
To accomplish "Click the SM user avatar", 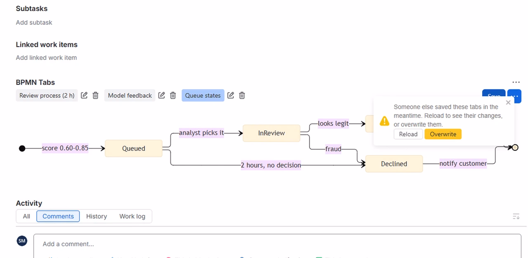I will pos(22,241).
